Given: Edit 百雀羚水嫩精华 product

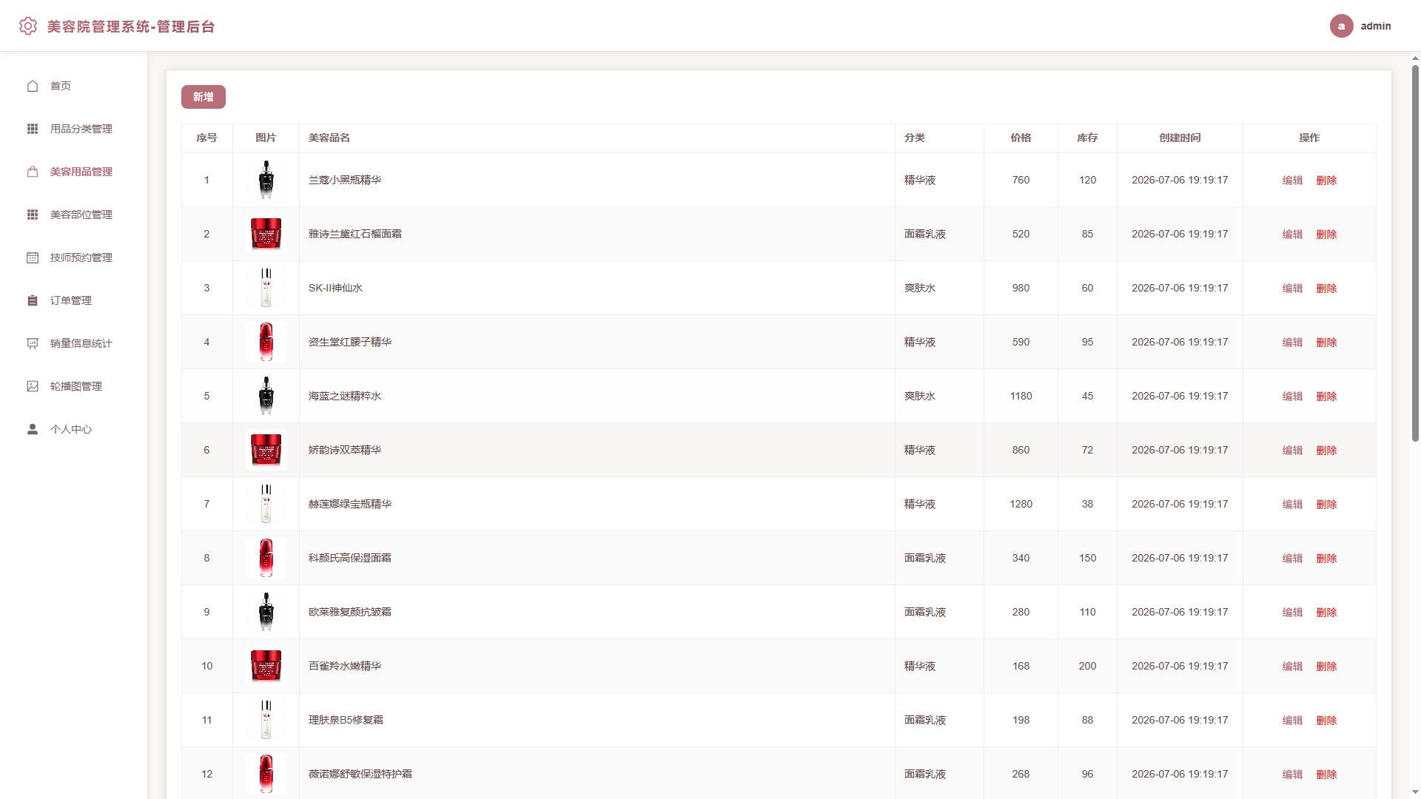Looking at the screenshot, I should tap(1292, 667).
